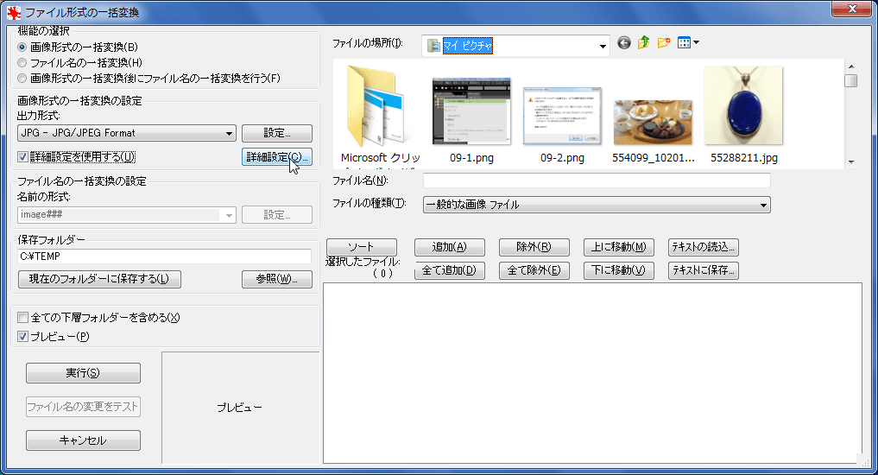Click the file browser scroll down arrow

[x=851, y=161]
